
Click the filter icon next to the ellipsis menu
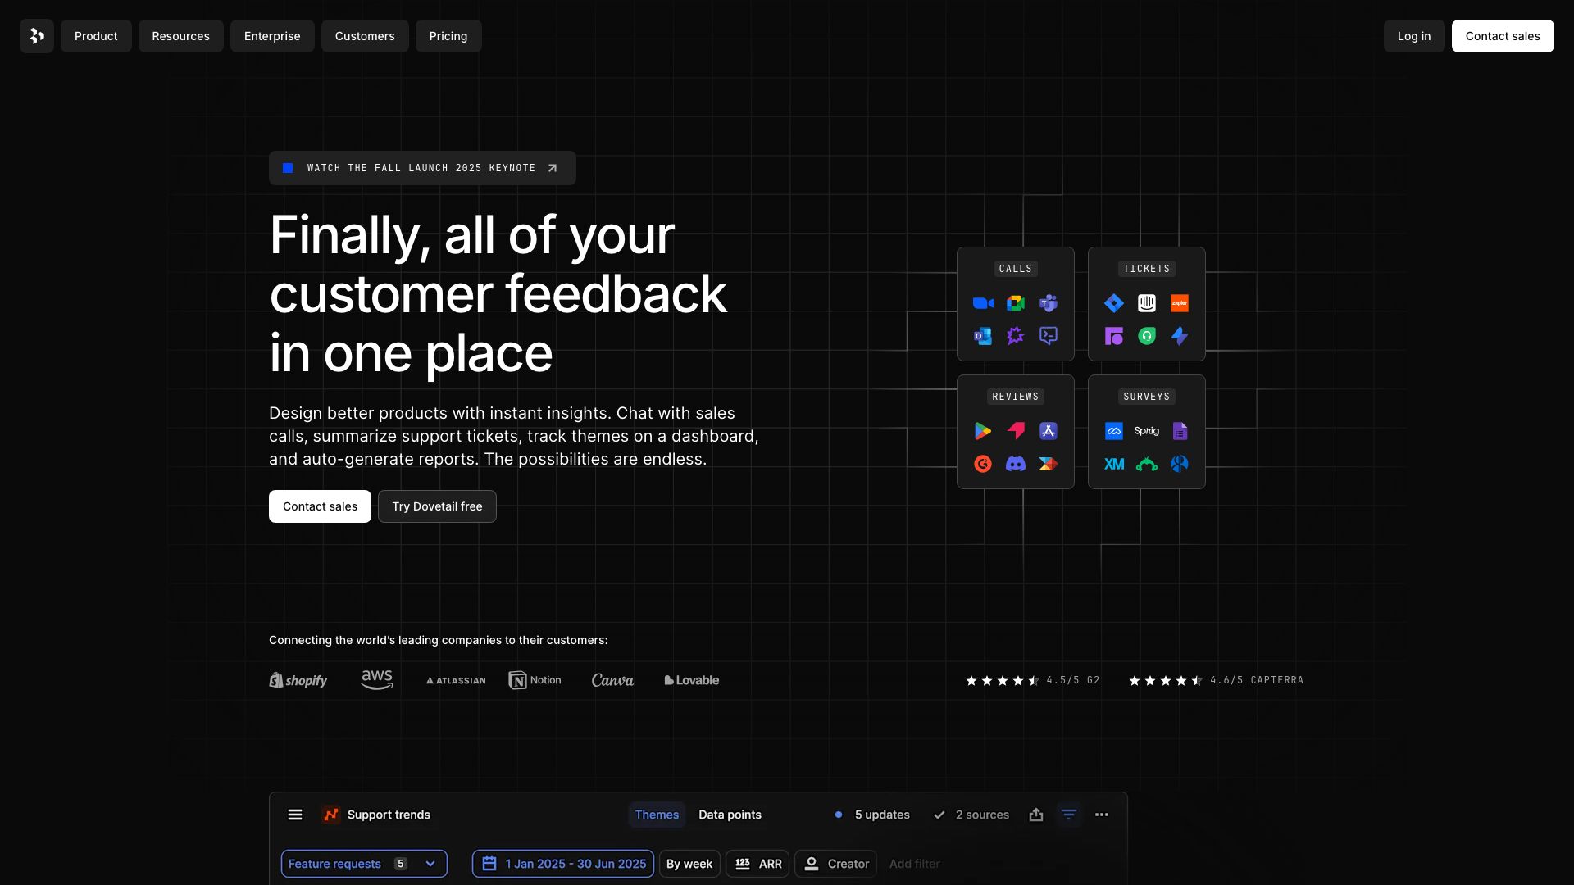click(x=1069, y=815)
